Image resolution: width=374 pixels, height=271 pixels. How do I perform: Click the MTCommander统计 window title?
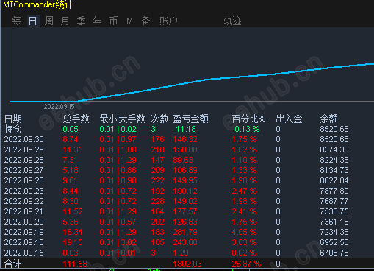[x=38, y=4]
